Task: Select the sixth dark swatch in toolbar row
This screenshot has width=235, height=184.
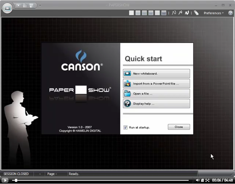Action: click(164, 13)
